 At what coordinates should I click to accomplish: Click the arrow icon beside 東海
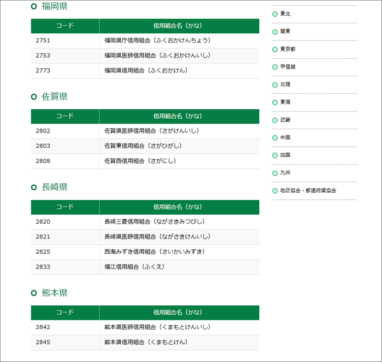(275, 103)
